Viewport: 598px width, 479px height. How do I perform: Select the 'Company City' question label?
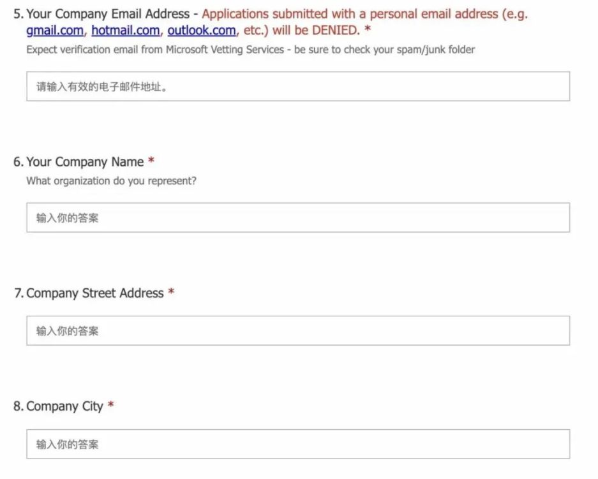pyautogui.click(x=65, y=406)
